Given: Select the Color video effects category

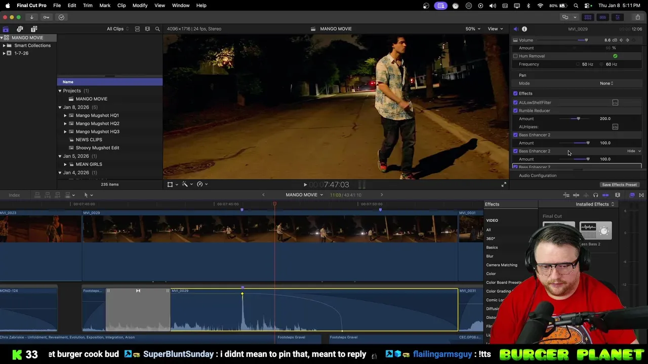Looking at the screenshot, I should pyautogui.click(x=491, y=274).
